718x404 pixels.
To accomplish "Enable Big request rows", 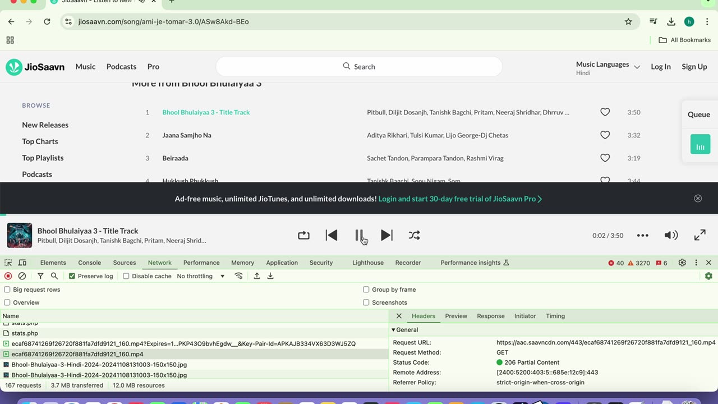I will tap(7, 290).
